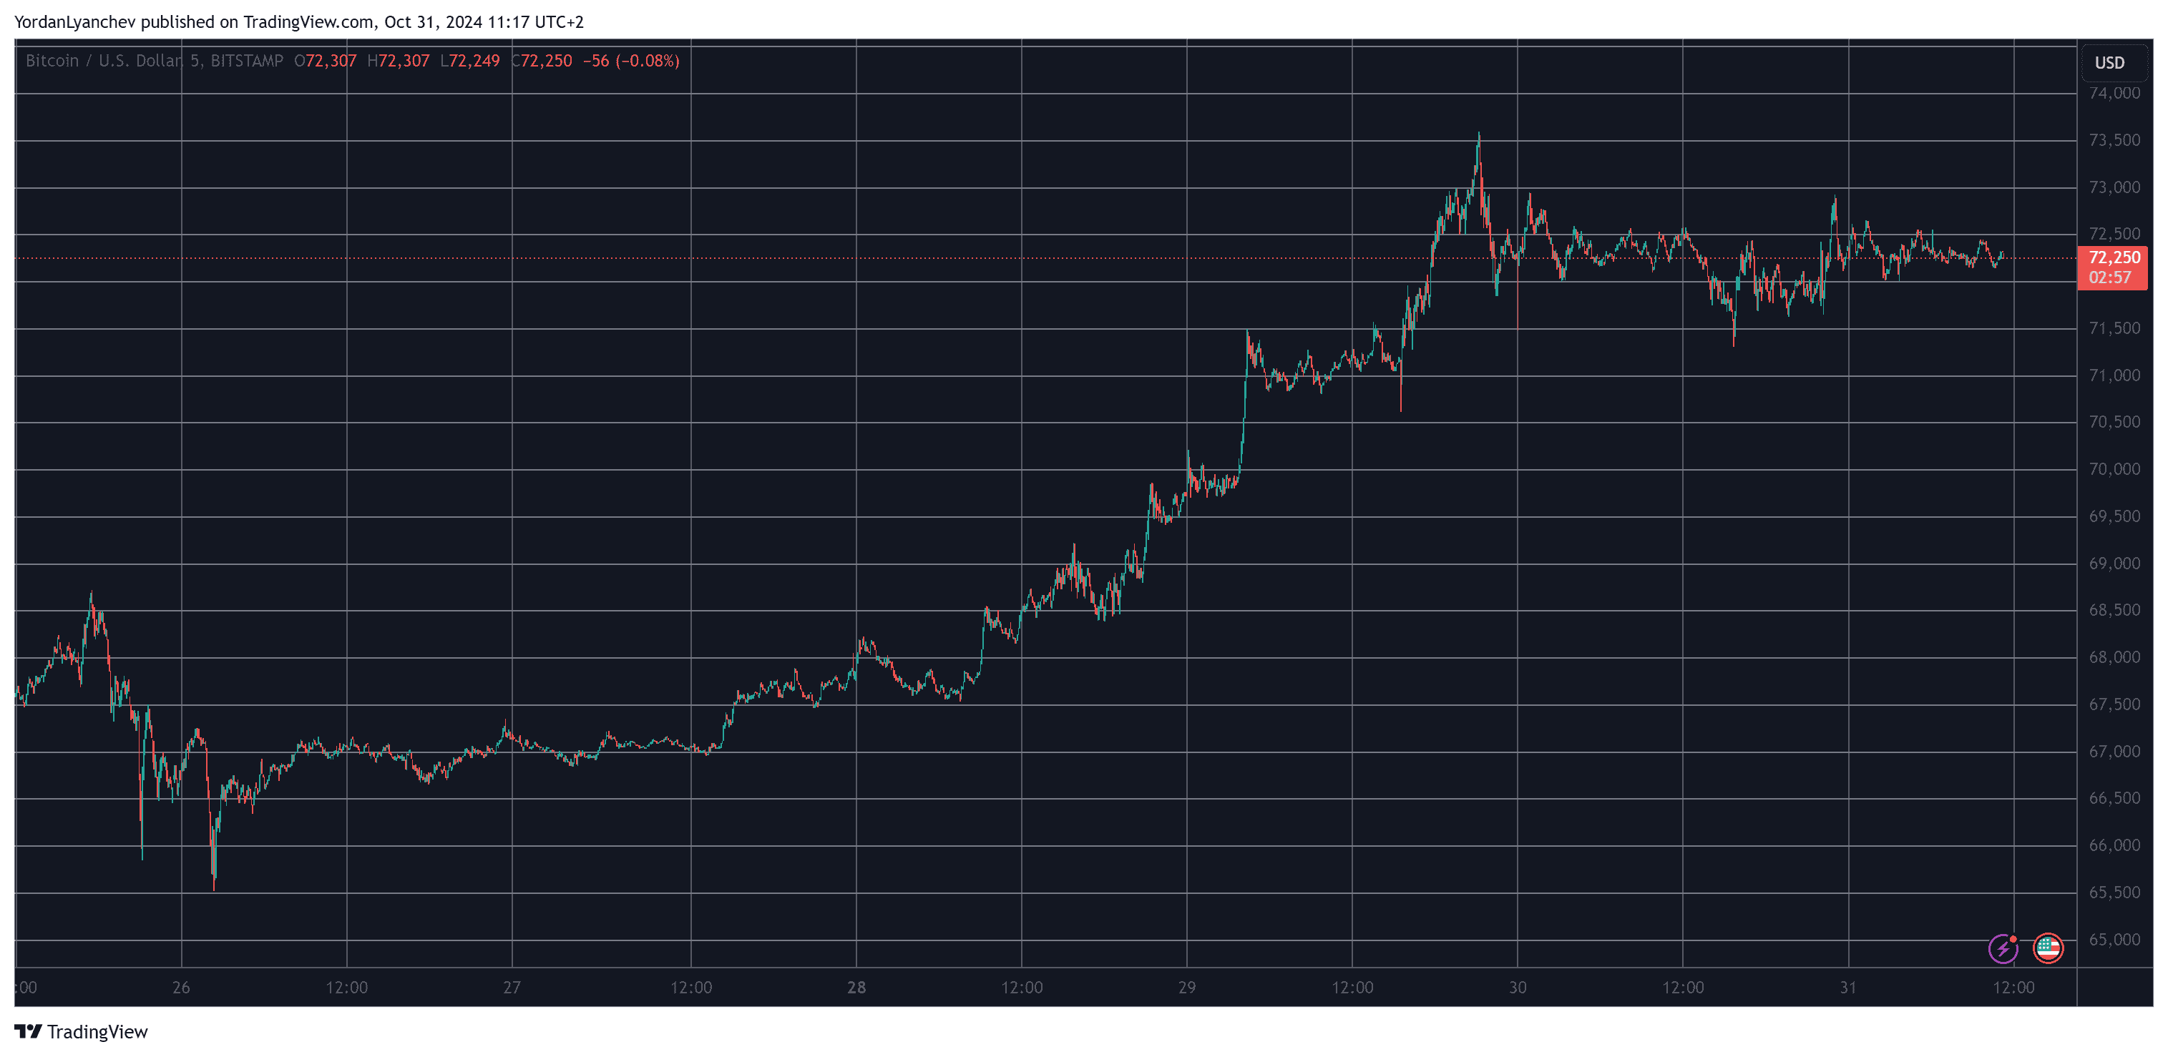
Task: Click the 71,500 price axis label
Action: pos(2114,329)
